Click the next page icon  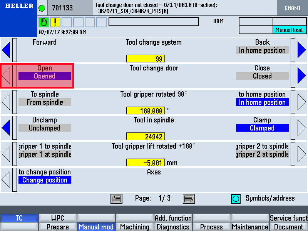(189, 199)
